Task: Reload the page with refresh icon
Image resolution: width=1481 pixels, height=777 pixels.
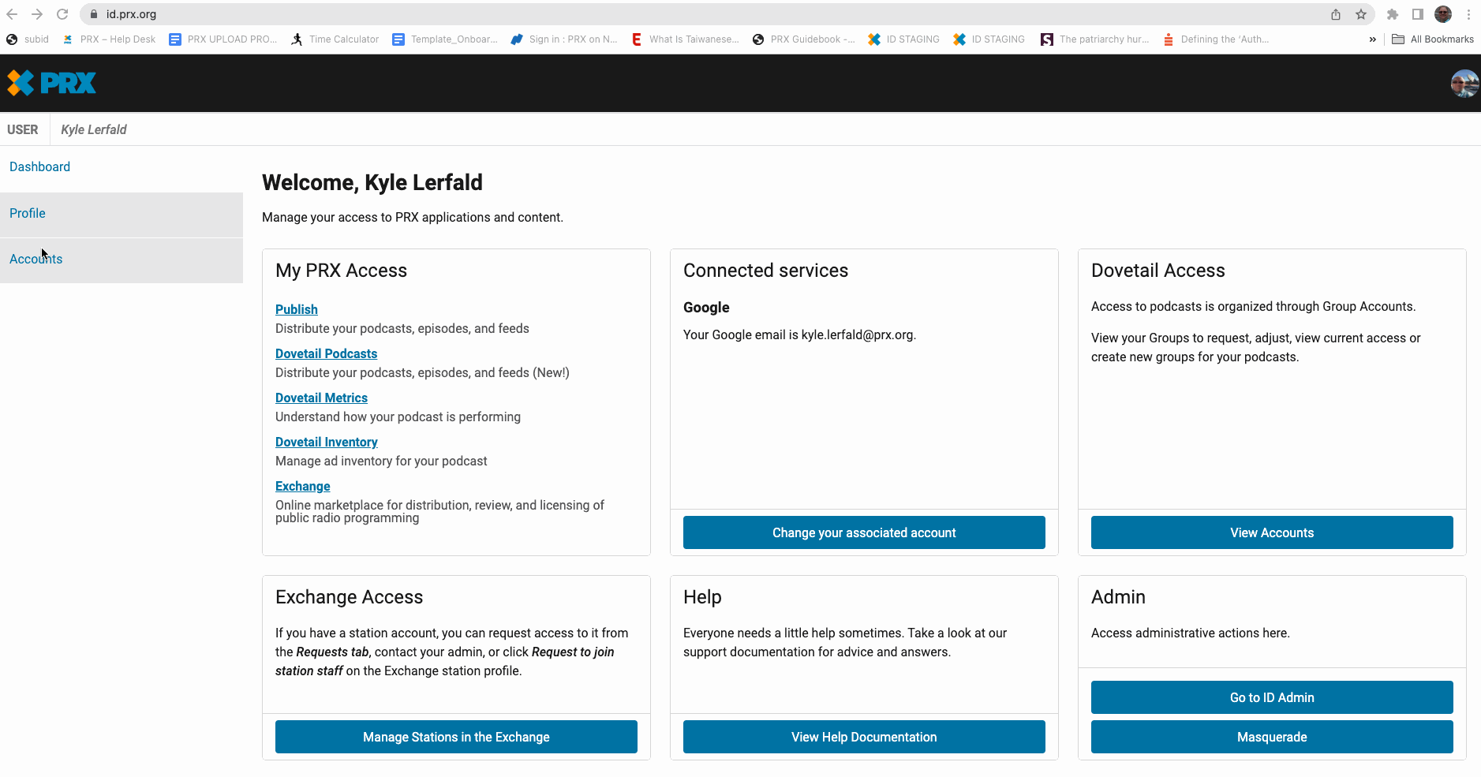Action: (62, 14)
